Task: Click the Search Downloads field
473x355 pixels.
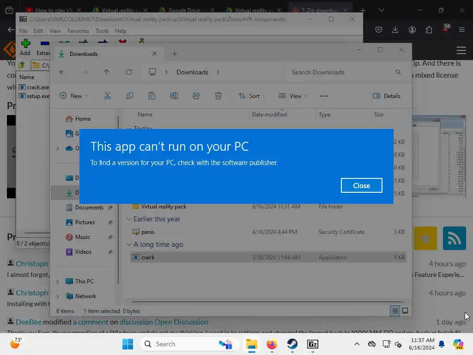Action: pyautogui.click(x=346, y=72)
